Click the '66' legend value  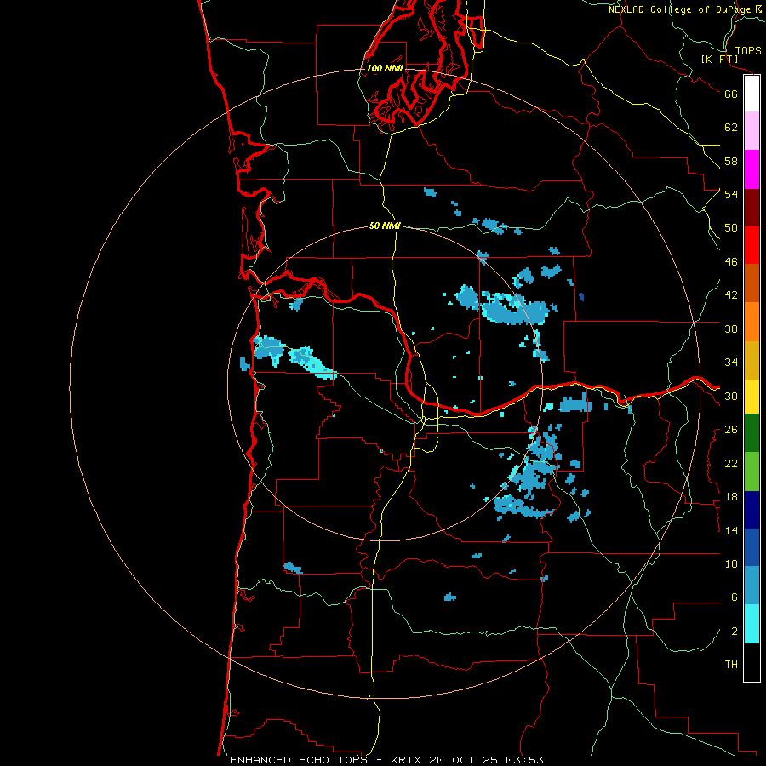(731, 94)
